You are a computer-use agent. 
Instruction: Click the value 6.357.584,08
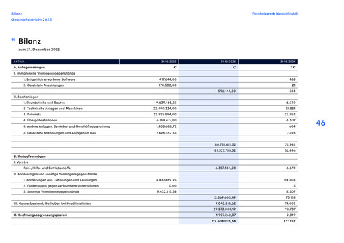pyautogui.click(x=226, y=168)
